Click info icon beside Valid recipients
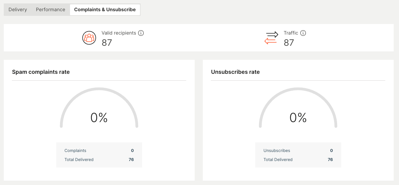This screenshot has height=185, width=399. pos(141,33)
